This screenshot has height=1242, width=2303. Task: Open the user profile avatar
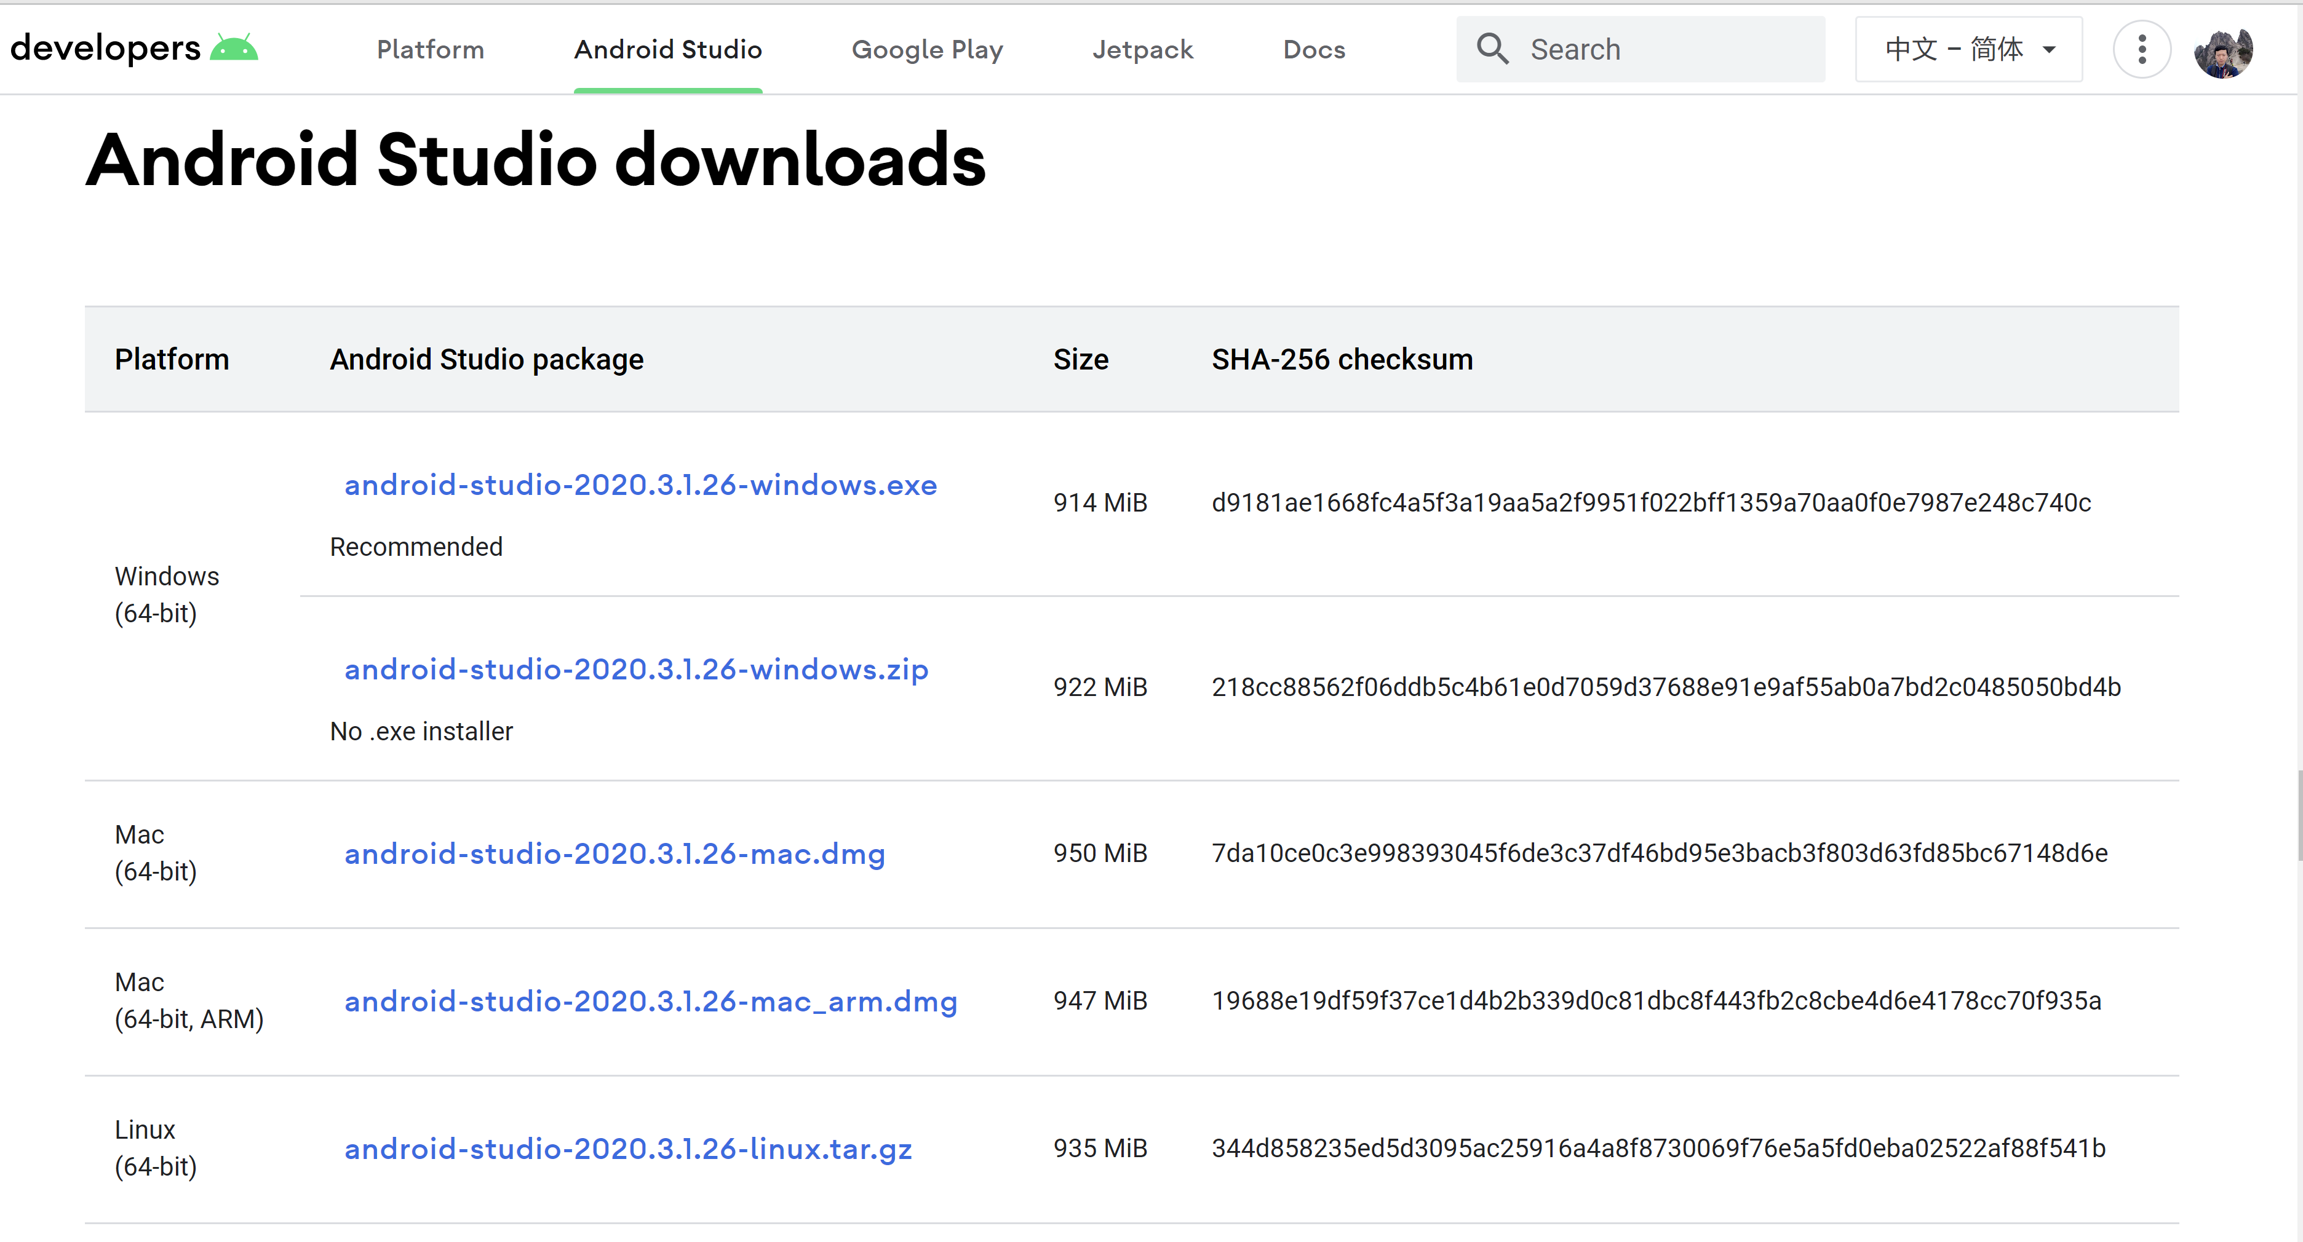click(x=2224, y=51)
